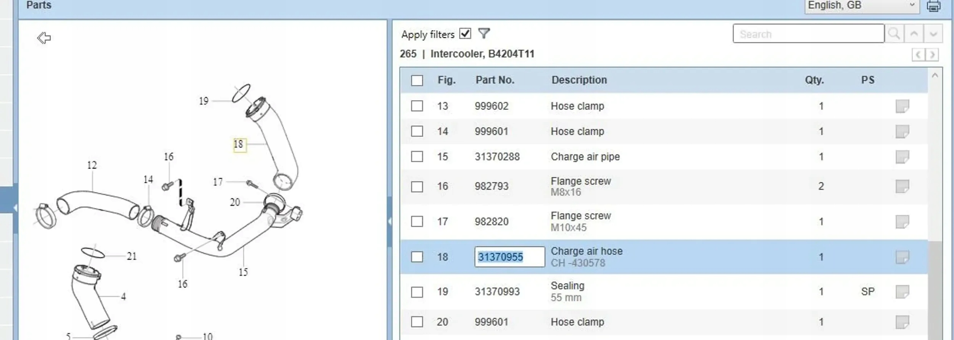This screenshot has height=340, width=954.
Task: Click the back arrow in diagram panel
Action: pos(44,38)
